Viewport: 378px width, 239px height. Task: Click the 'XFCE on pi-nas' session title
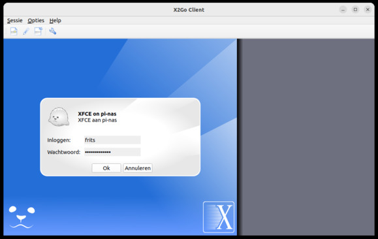click(97, 114)
